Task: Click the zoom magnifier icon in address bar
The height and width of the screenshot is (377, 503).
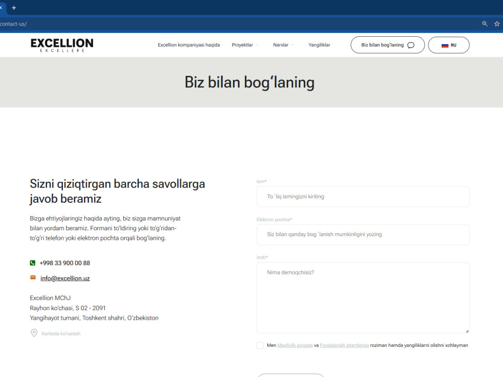Action: point(485,24)
